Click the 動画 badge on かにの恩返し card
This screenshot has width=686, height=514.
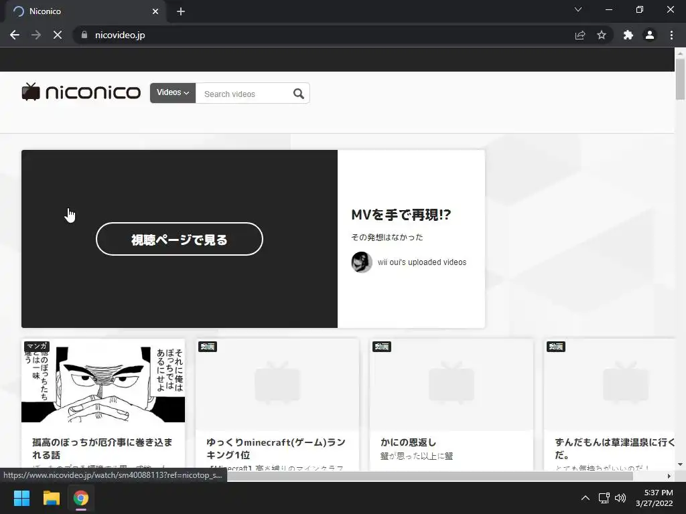(x=381, y=347)
